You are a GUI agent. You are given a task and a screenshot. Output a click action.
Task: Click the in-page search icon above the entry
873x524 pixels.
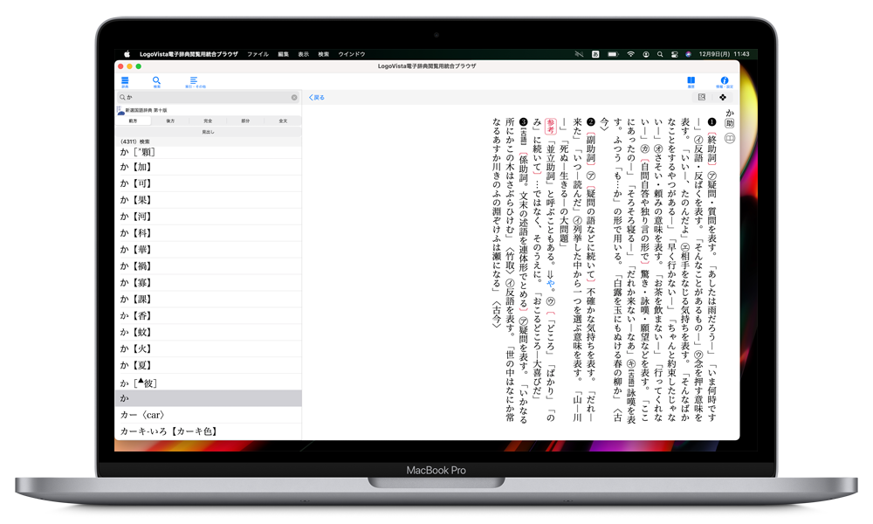702,97
